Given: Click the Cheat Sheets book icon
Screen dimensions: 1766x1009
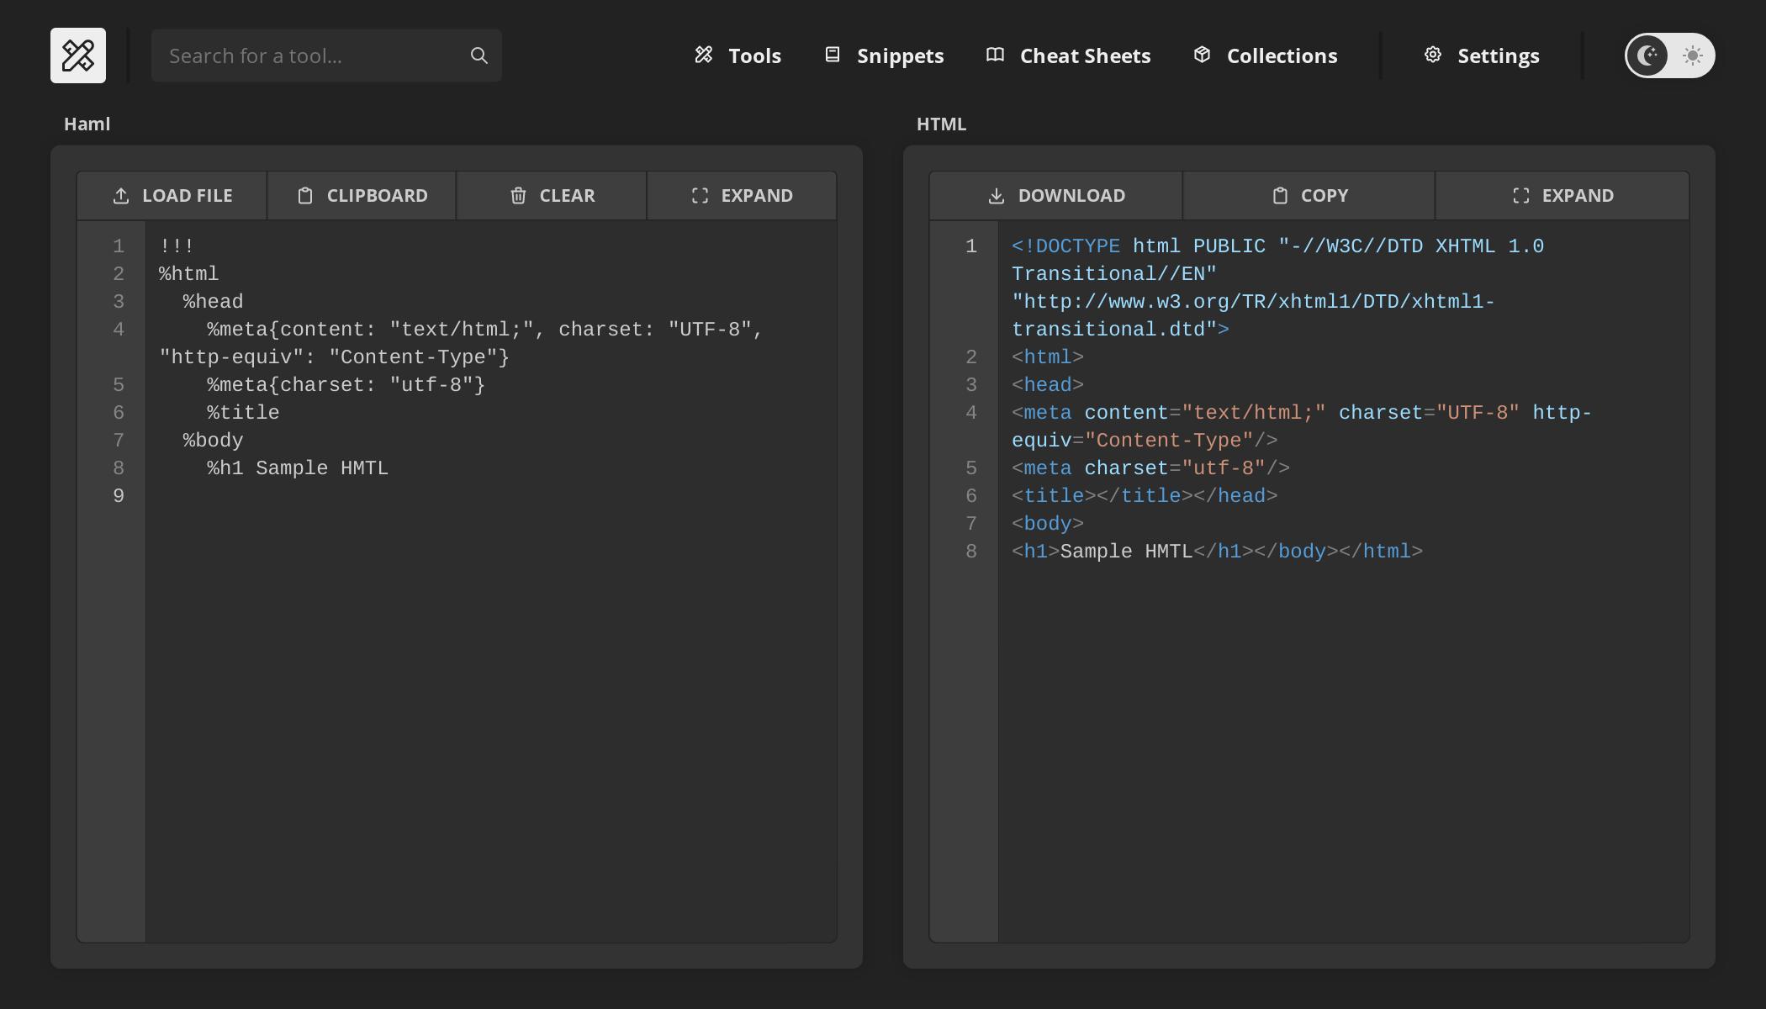Looking at the screenshot, I should tap(995, 55).
